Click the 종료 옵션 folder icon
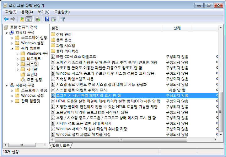Screen dimensions: 226x157 tap(53, 40)
